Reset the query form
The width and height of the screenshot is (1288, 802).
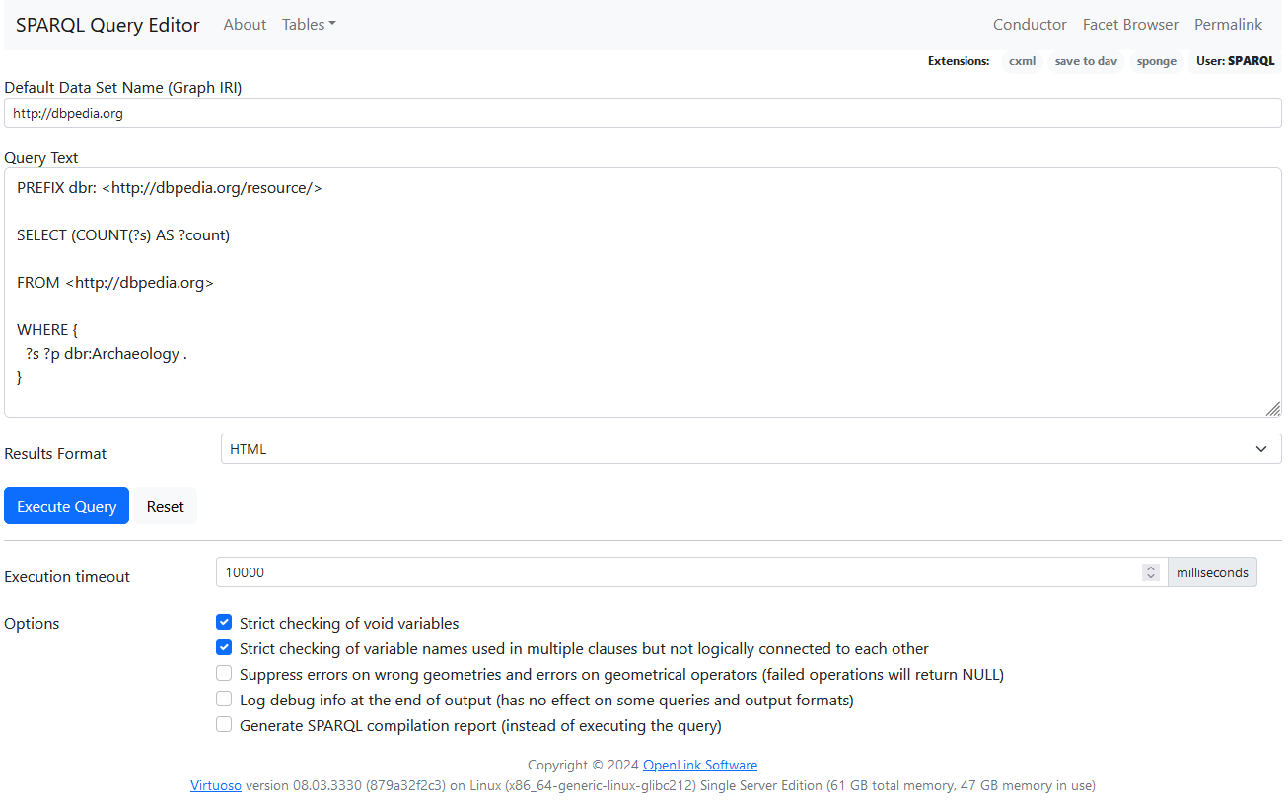click(x=165, y=506)
